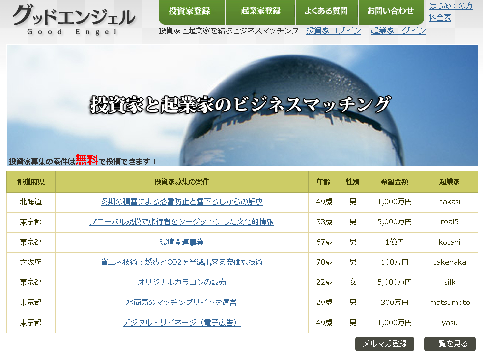Click entrepreneur name kotani

(450, 242)
